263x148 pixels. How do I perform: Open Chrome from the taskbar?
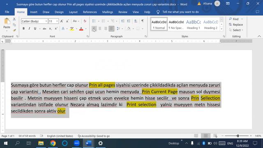53,143
